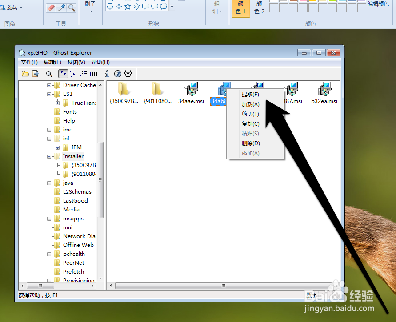Click the file pane horizontal scrollbar thumb

coord(223,286)
